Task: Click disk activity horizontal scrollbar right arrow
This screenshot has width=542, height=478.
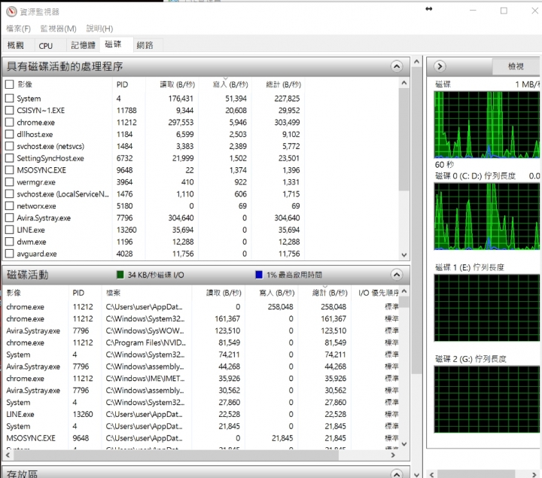Action: (393, 455)
